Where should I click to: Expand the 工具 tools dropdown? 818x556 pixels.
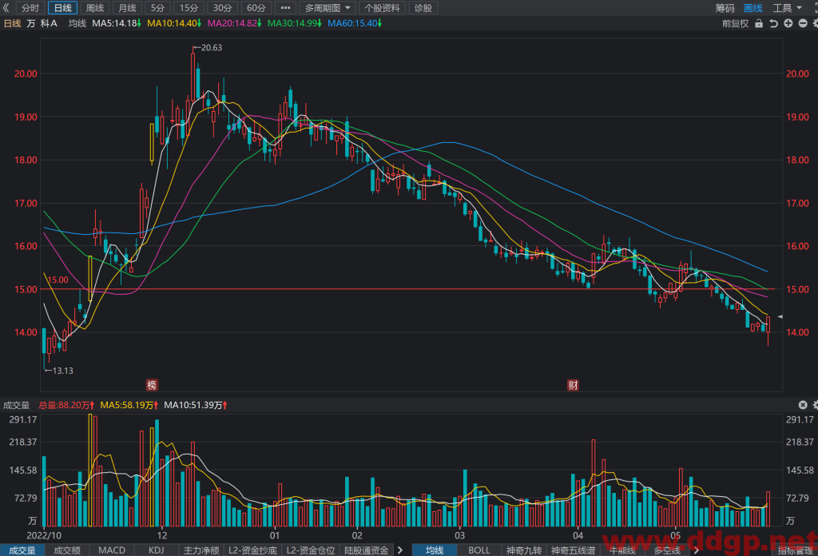787,8
